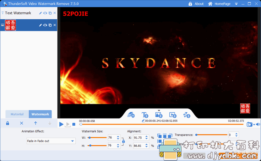Click the timeline playhead handle

pyautogui.click(x=81, y=124)
